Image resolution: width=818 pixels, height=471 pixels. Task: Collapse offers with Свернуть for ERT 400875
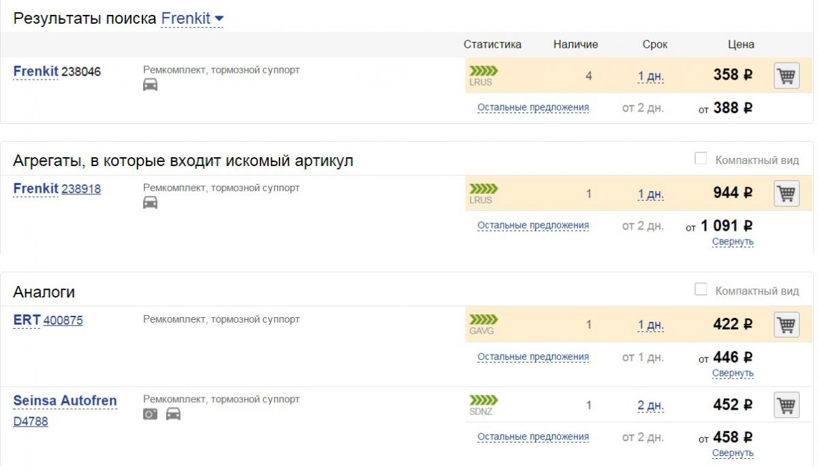pyautogui.click(x=733, y=373)
